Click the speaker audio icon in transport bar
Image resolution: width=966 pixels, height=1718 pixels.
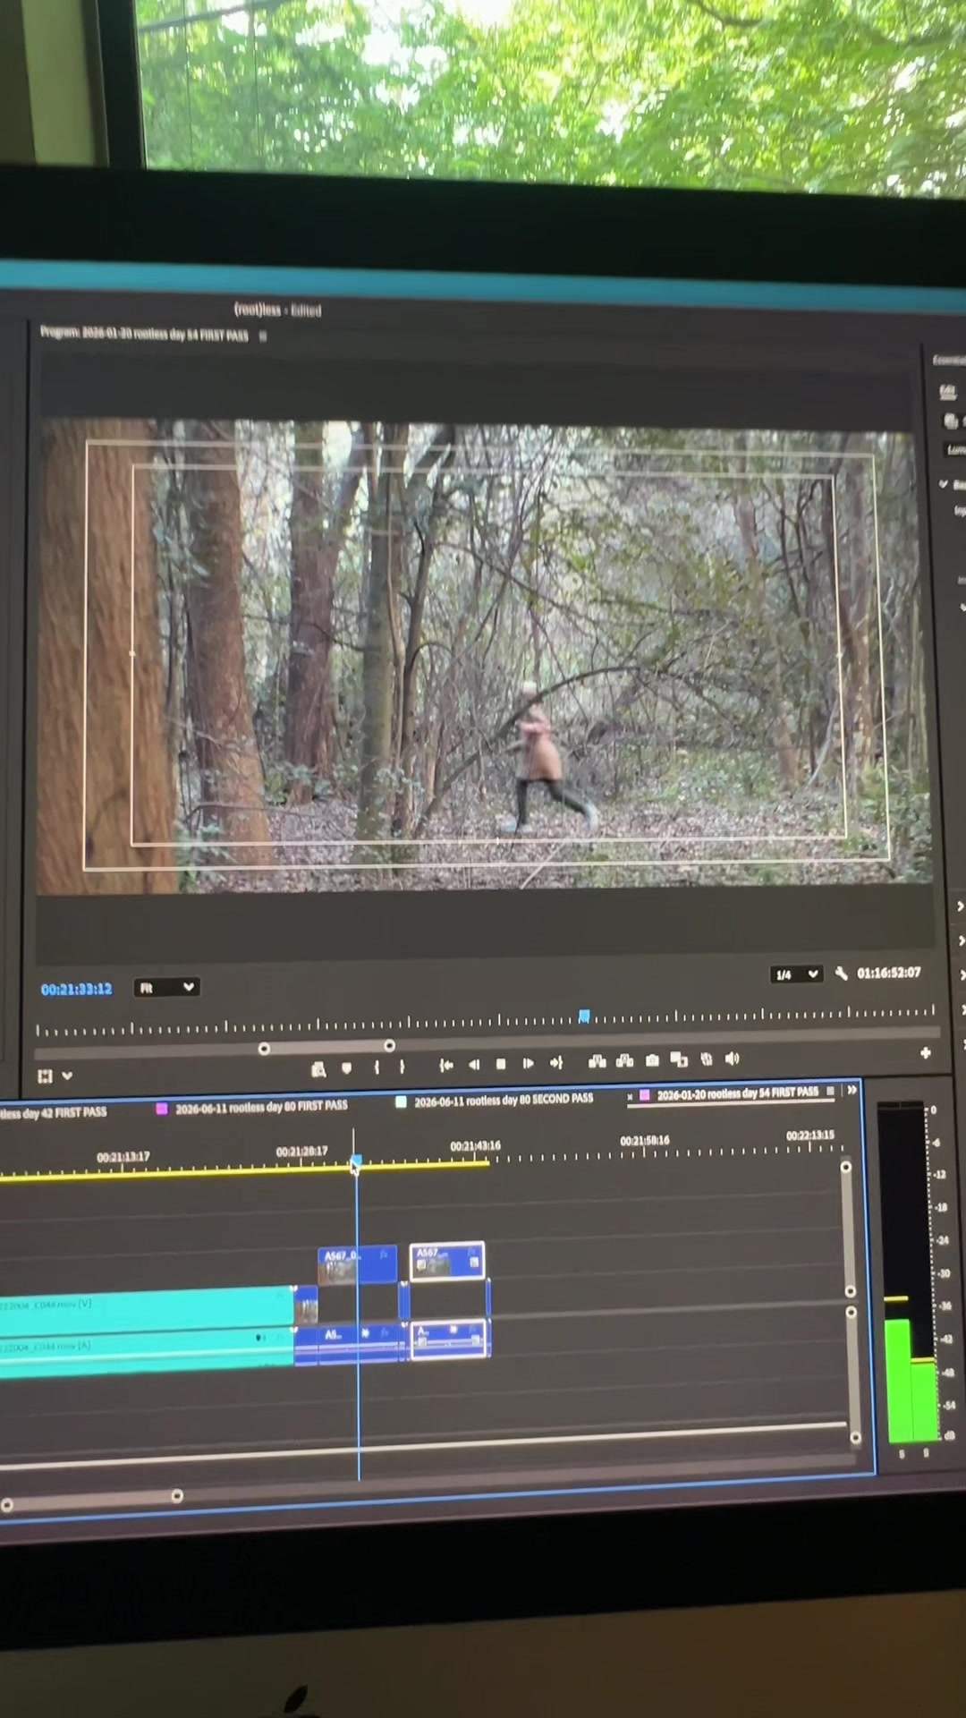click(733, 1059)
